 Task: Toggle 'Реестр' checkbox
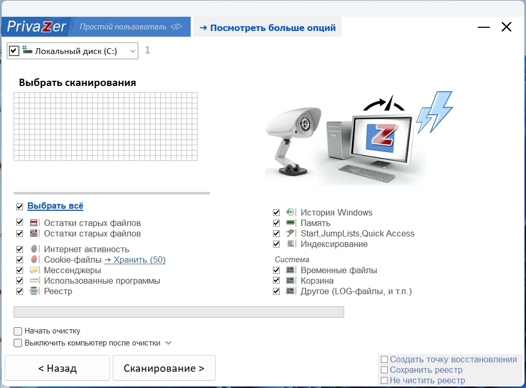coord(19,291)
